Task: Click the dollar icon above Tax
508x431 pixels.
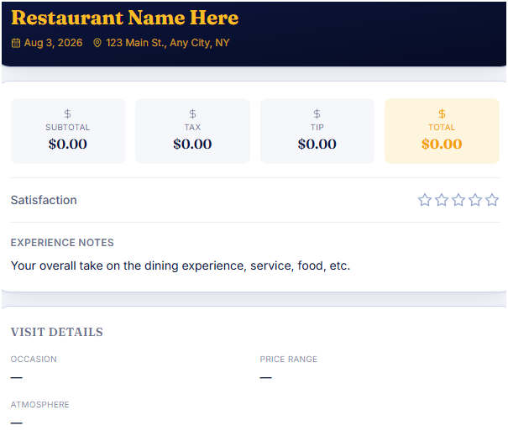Action: 192,113
